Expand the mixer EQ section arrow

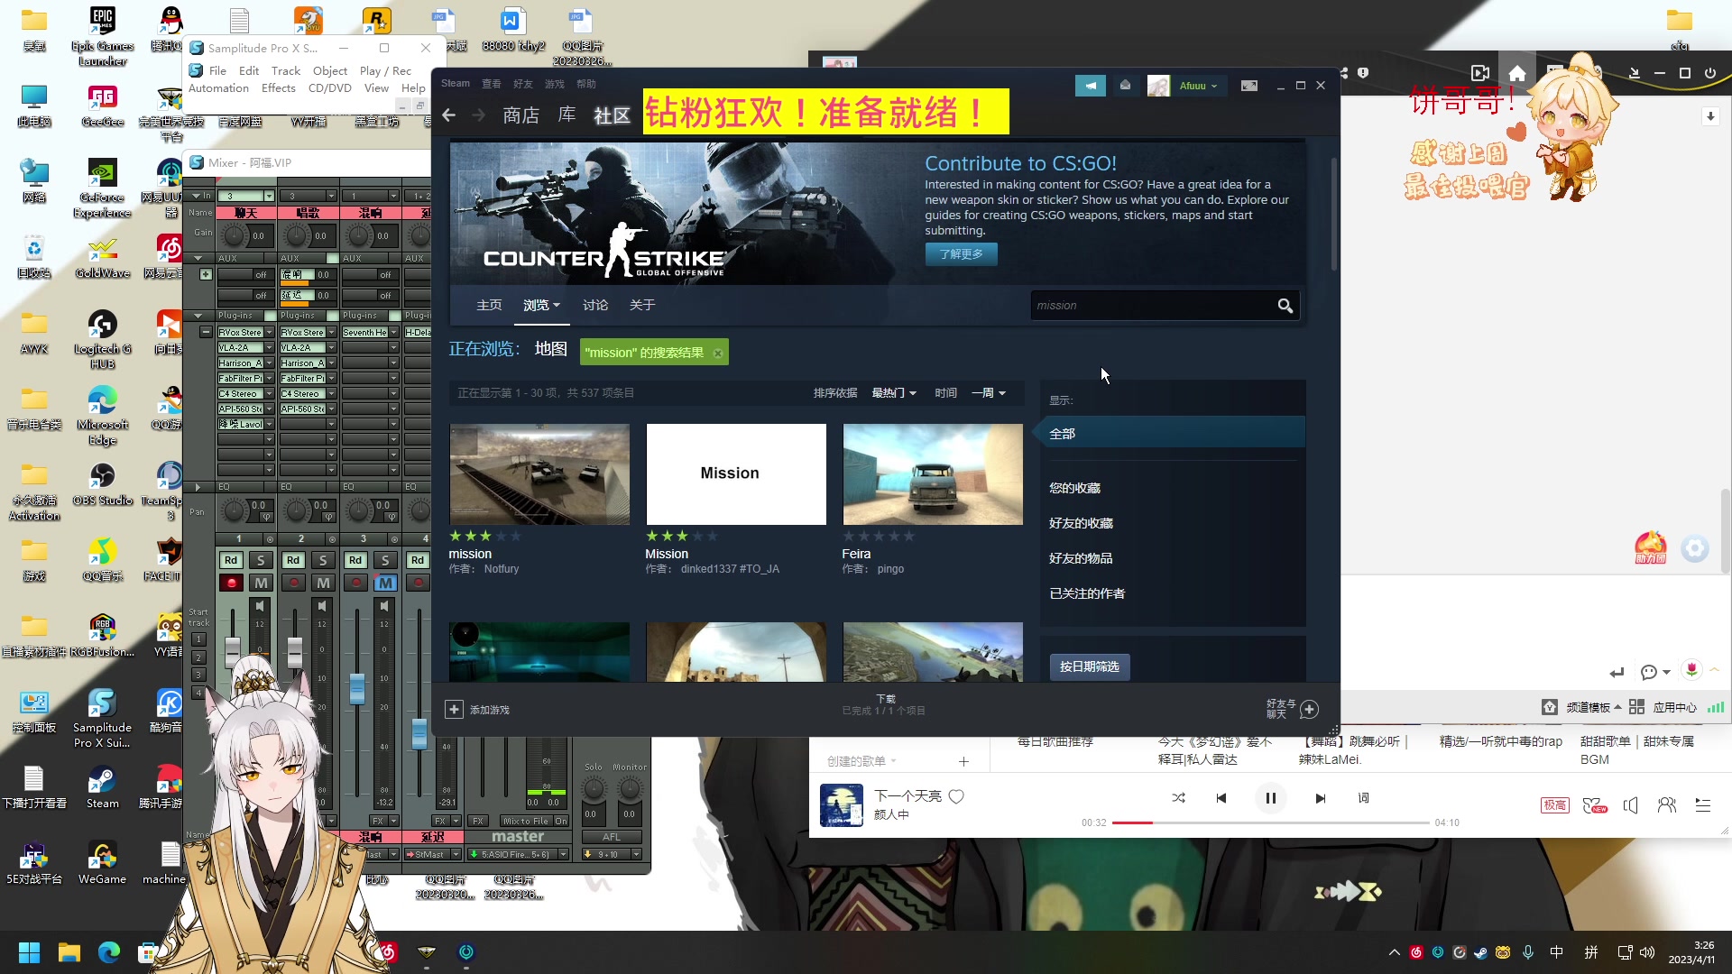[x=198, y=487]
